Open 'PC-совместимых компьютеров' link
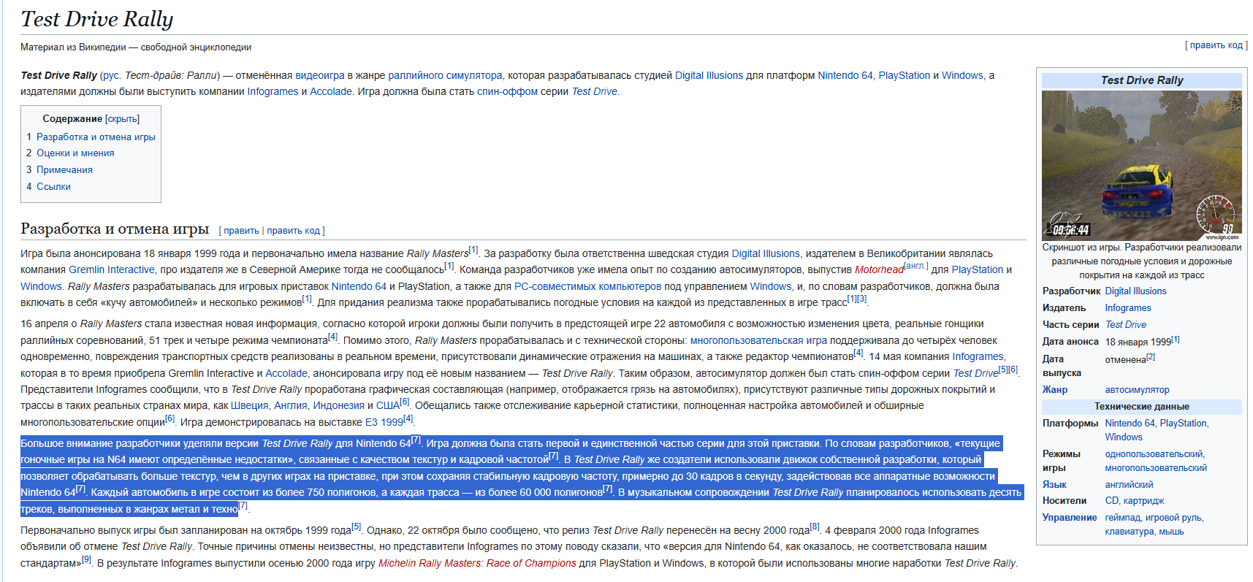Image resolution: width=1253 pixels, height=582 pixels. (587, 286)
